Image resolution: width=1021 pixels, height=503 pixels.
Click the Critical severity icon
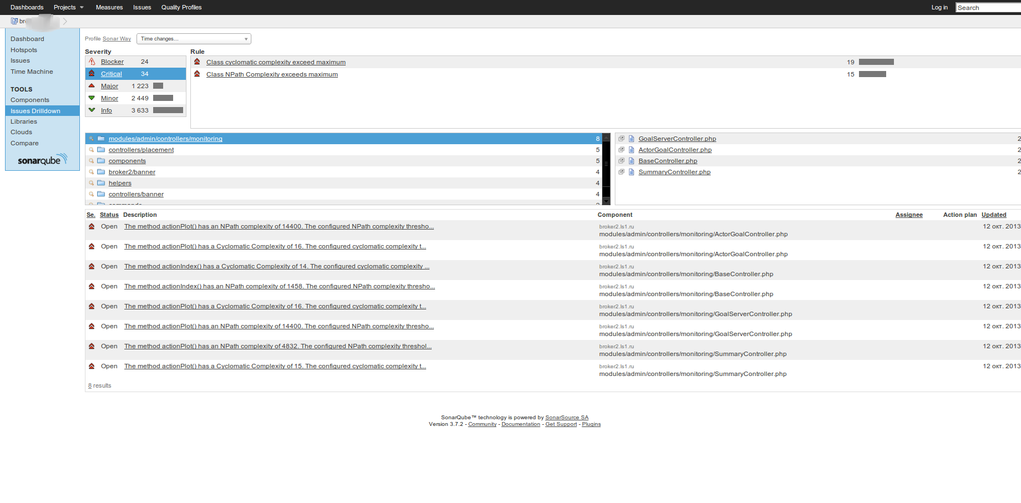[x=92, y=74]
